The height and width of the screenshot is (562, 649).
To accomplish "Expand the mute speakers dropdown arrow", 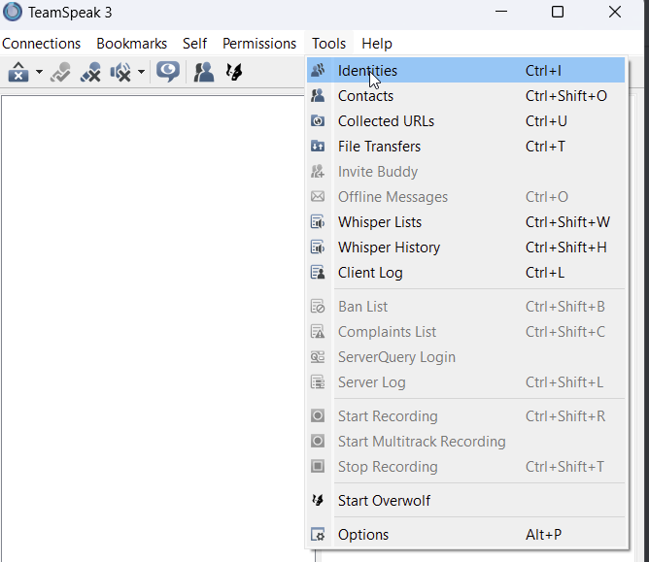I will (142, 72).
